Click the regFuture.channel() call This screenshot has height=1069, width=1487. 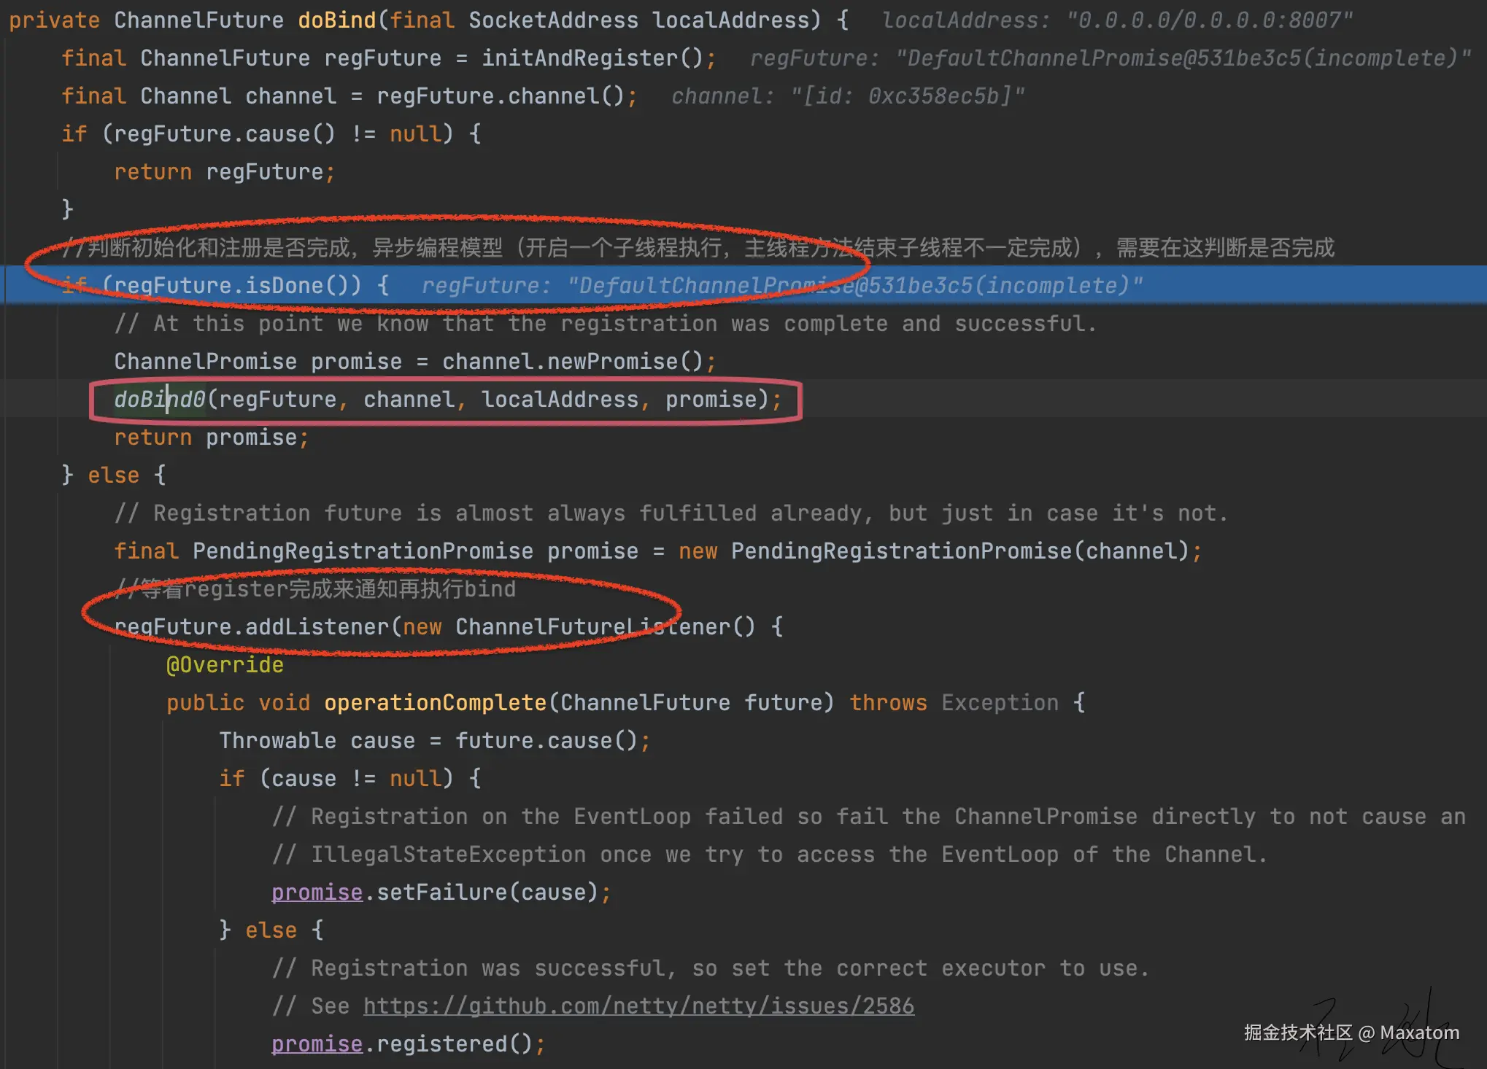tap(500, 96)
